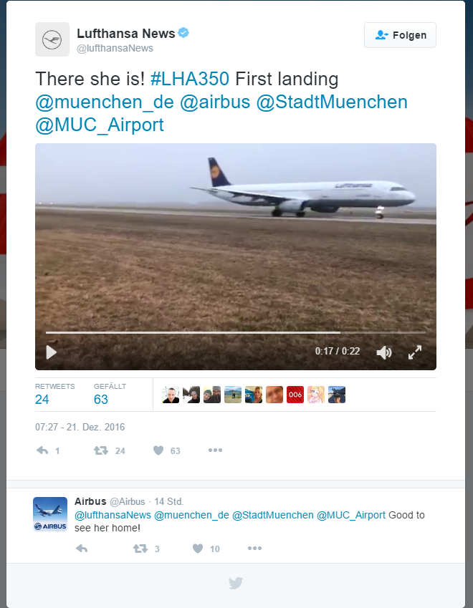Open the #LHA350 hashtag
This screenshot has height=608, width=473.
coord(190,79)
